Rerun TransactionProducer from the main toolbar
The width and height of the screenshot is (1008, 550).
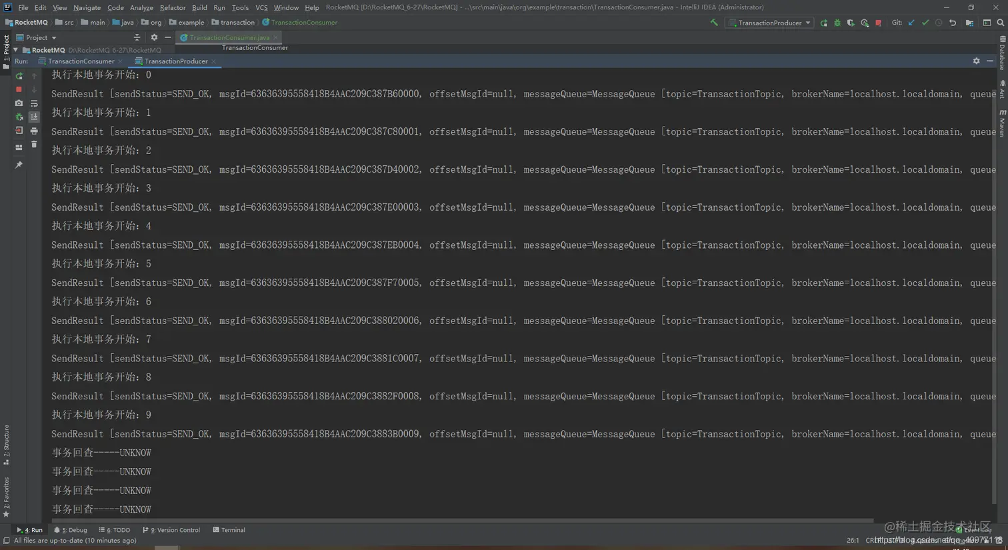(x=824, y=23)
